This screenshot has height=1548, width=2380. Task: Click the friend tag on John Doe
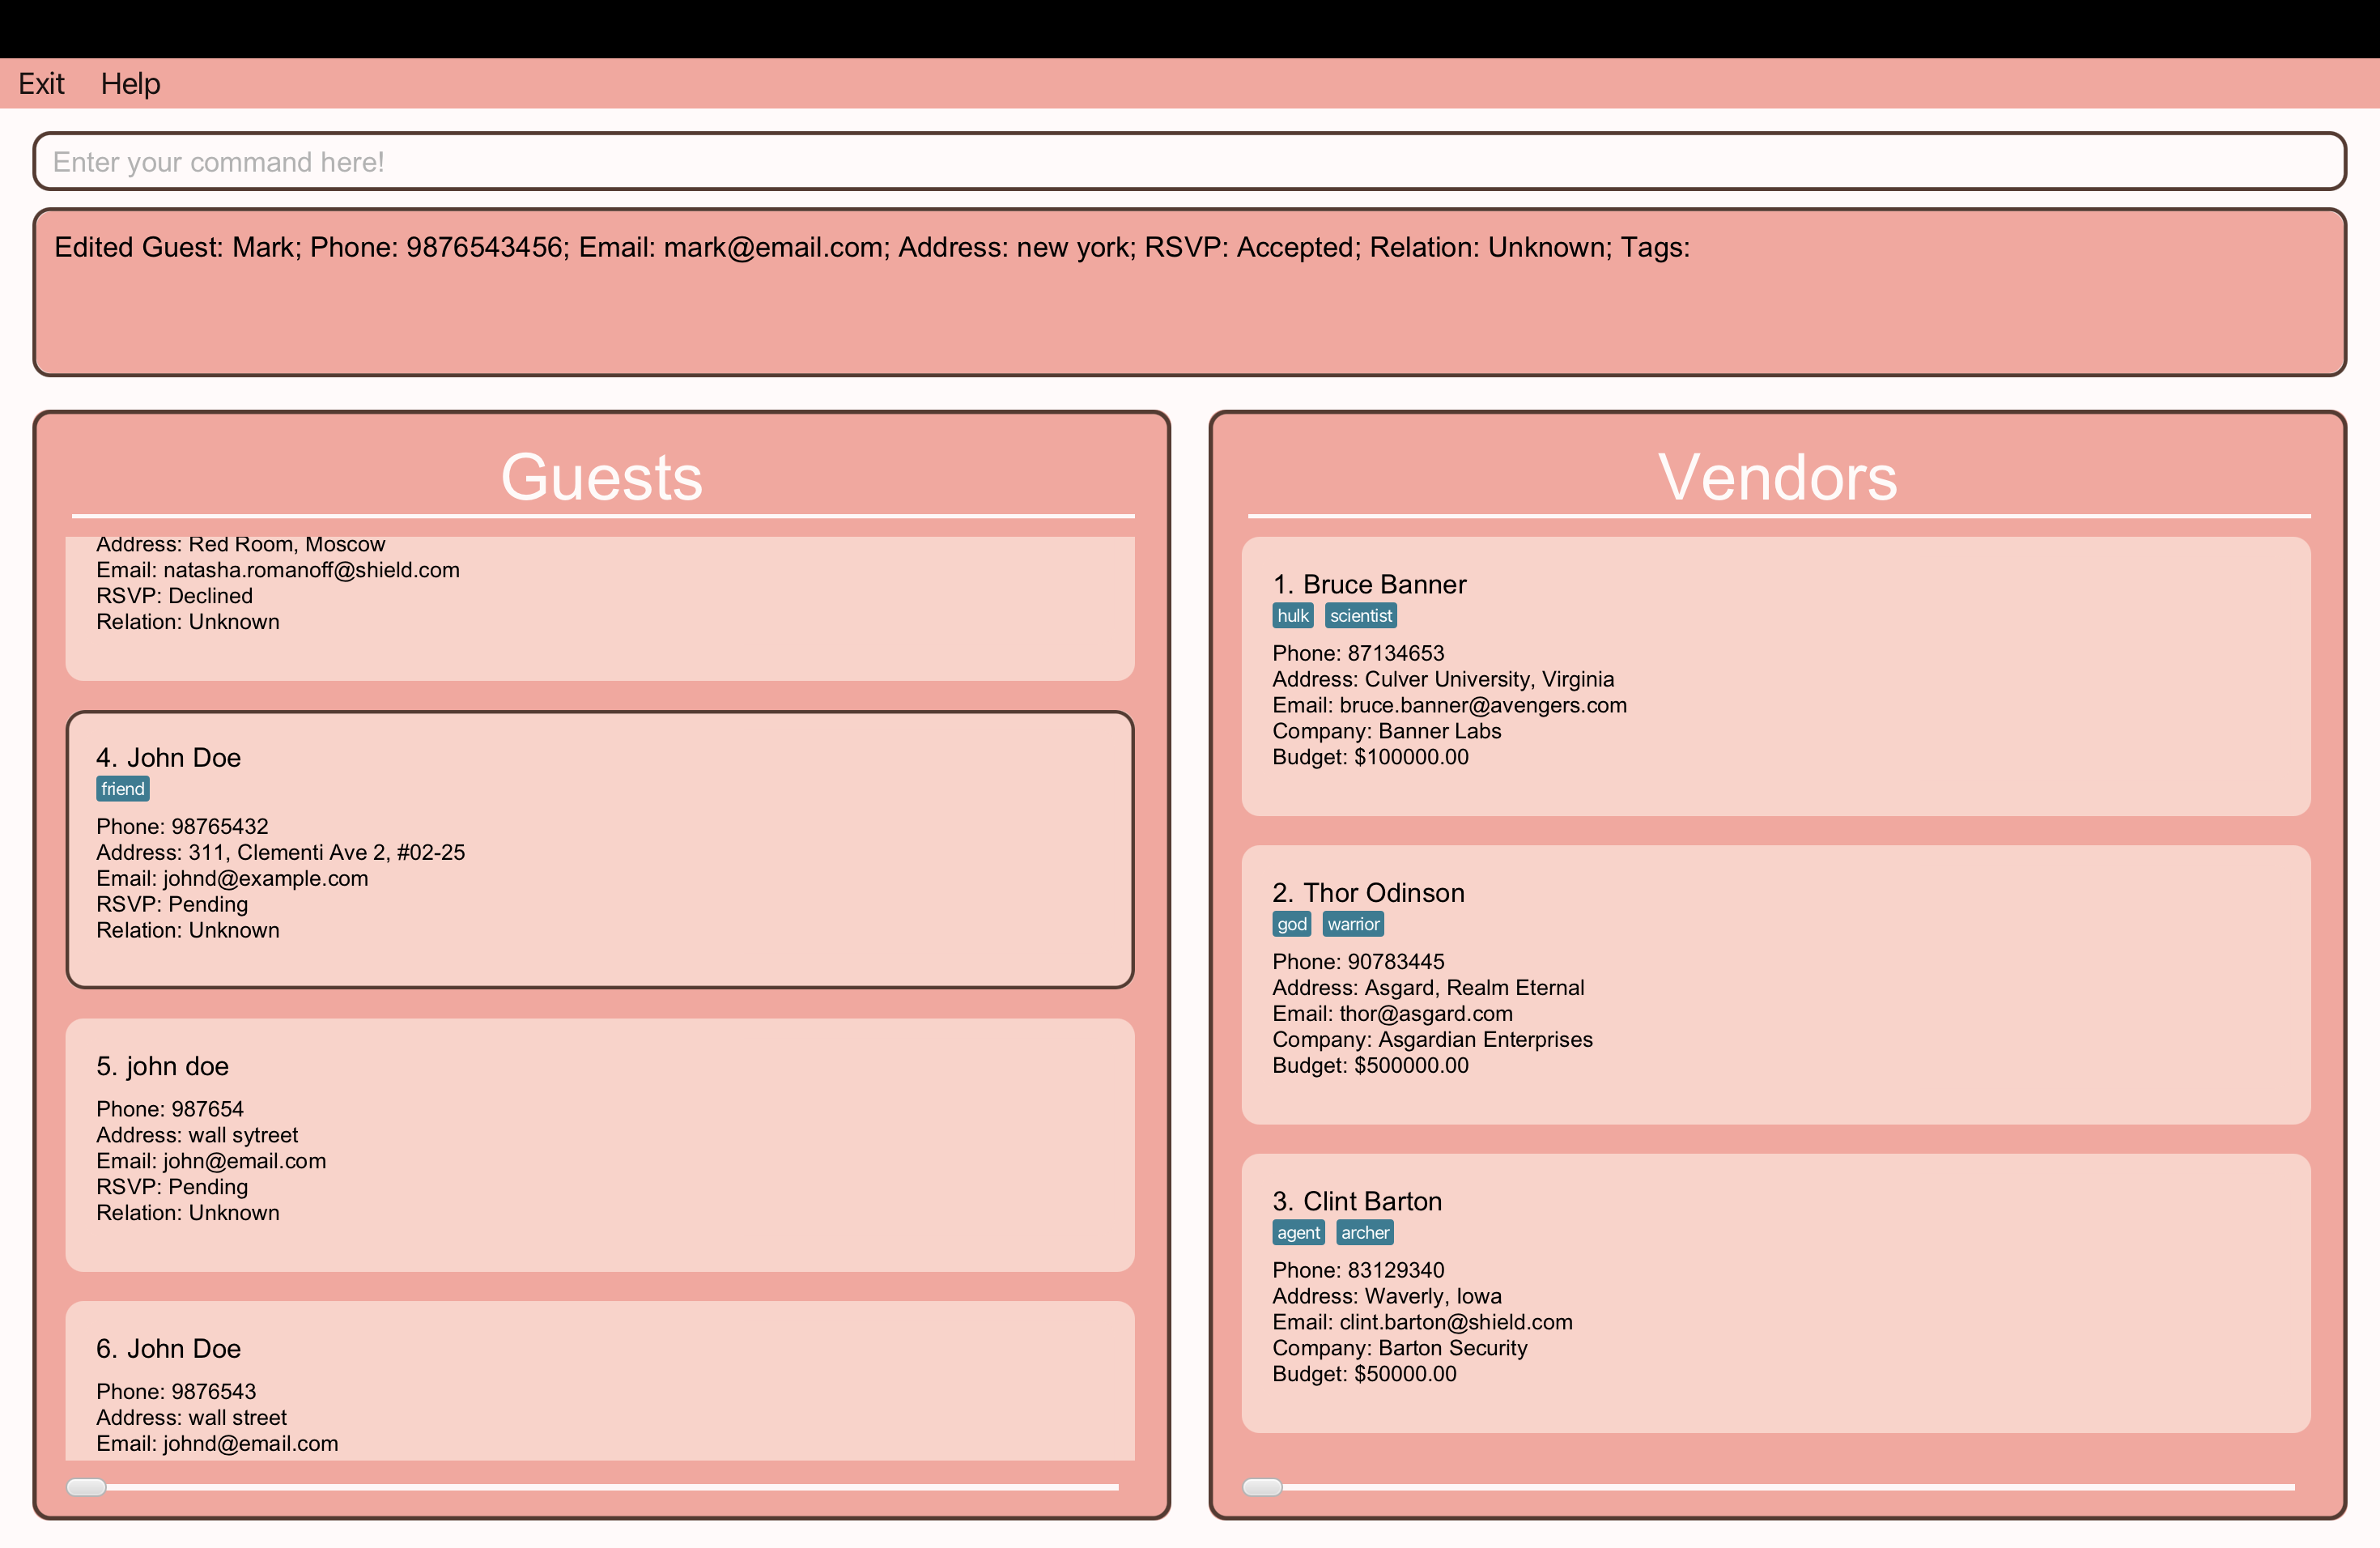click(x=123, y=789)
